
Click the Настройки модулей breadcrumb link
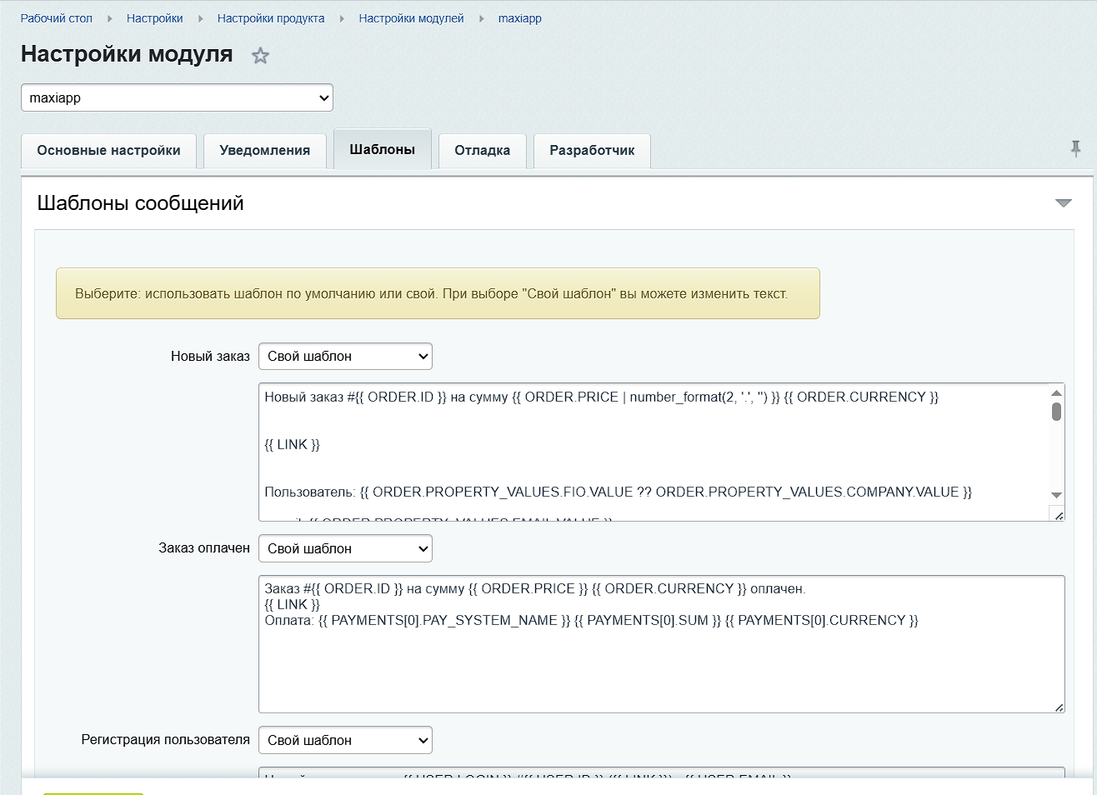click(x=411, y=18)
